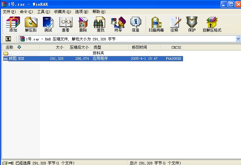Click the 注释 (Comment) toolbar icon

[x=174, y=24]
